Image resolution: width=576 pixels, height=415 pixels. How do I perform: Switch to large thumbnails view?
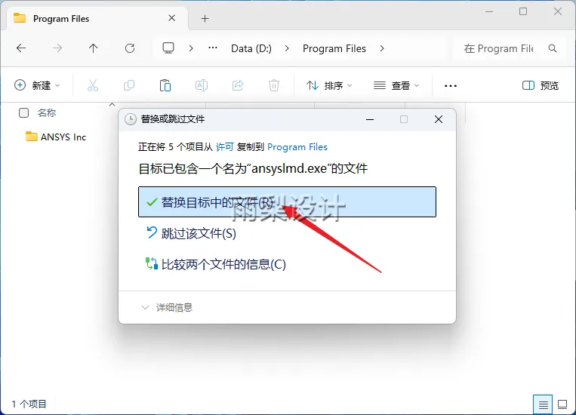562,404
